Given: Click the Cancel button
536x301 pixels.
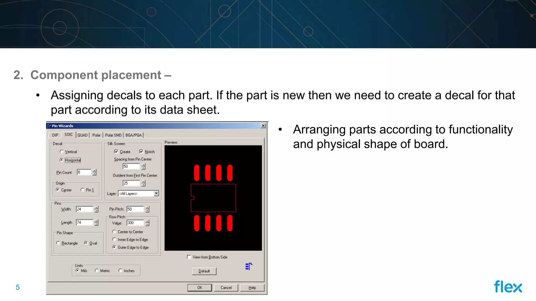Looking at the screenshot, I should [226, 288].
